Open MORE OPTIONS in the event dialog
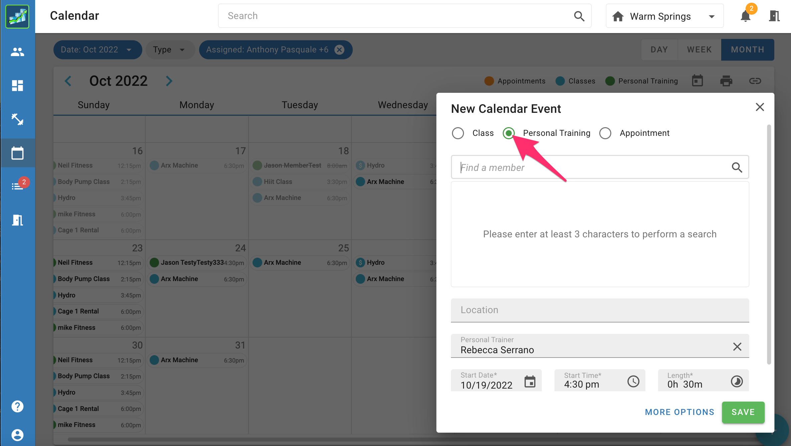 point(679,412)
